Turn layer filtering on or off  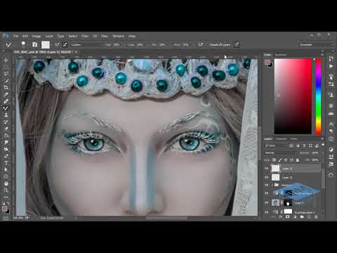click(x=323, y=145)
